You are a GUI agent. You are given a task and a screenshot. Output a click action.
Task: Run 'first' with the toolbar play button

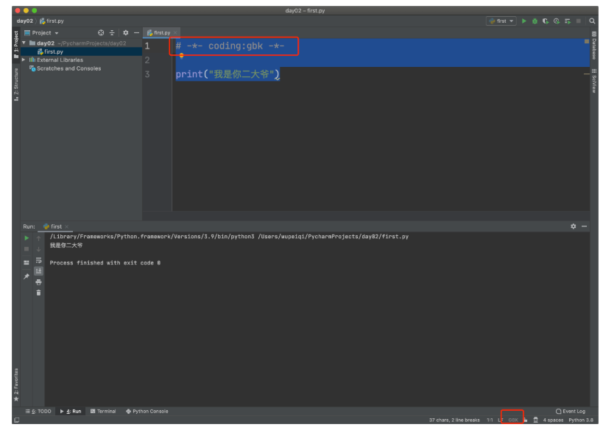pyautogui.click(x=523, y=21)
